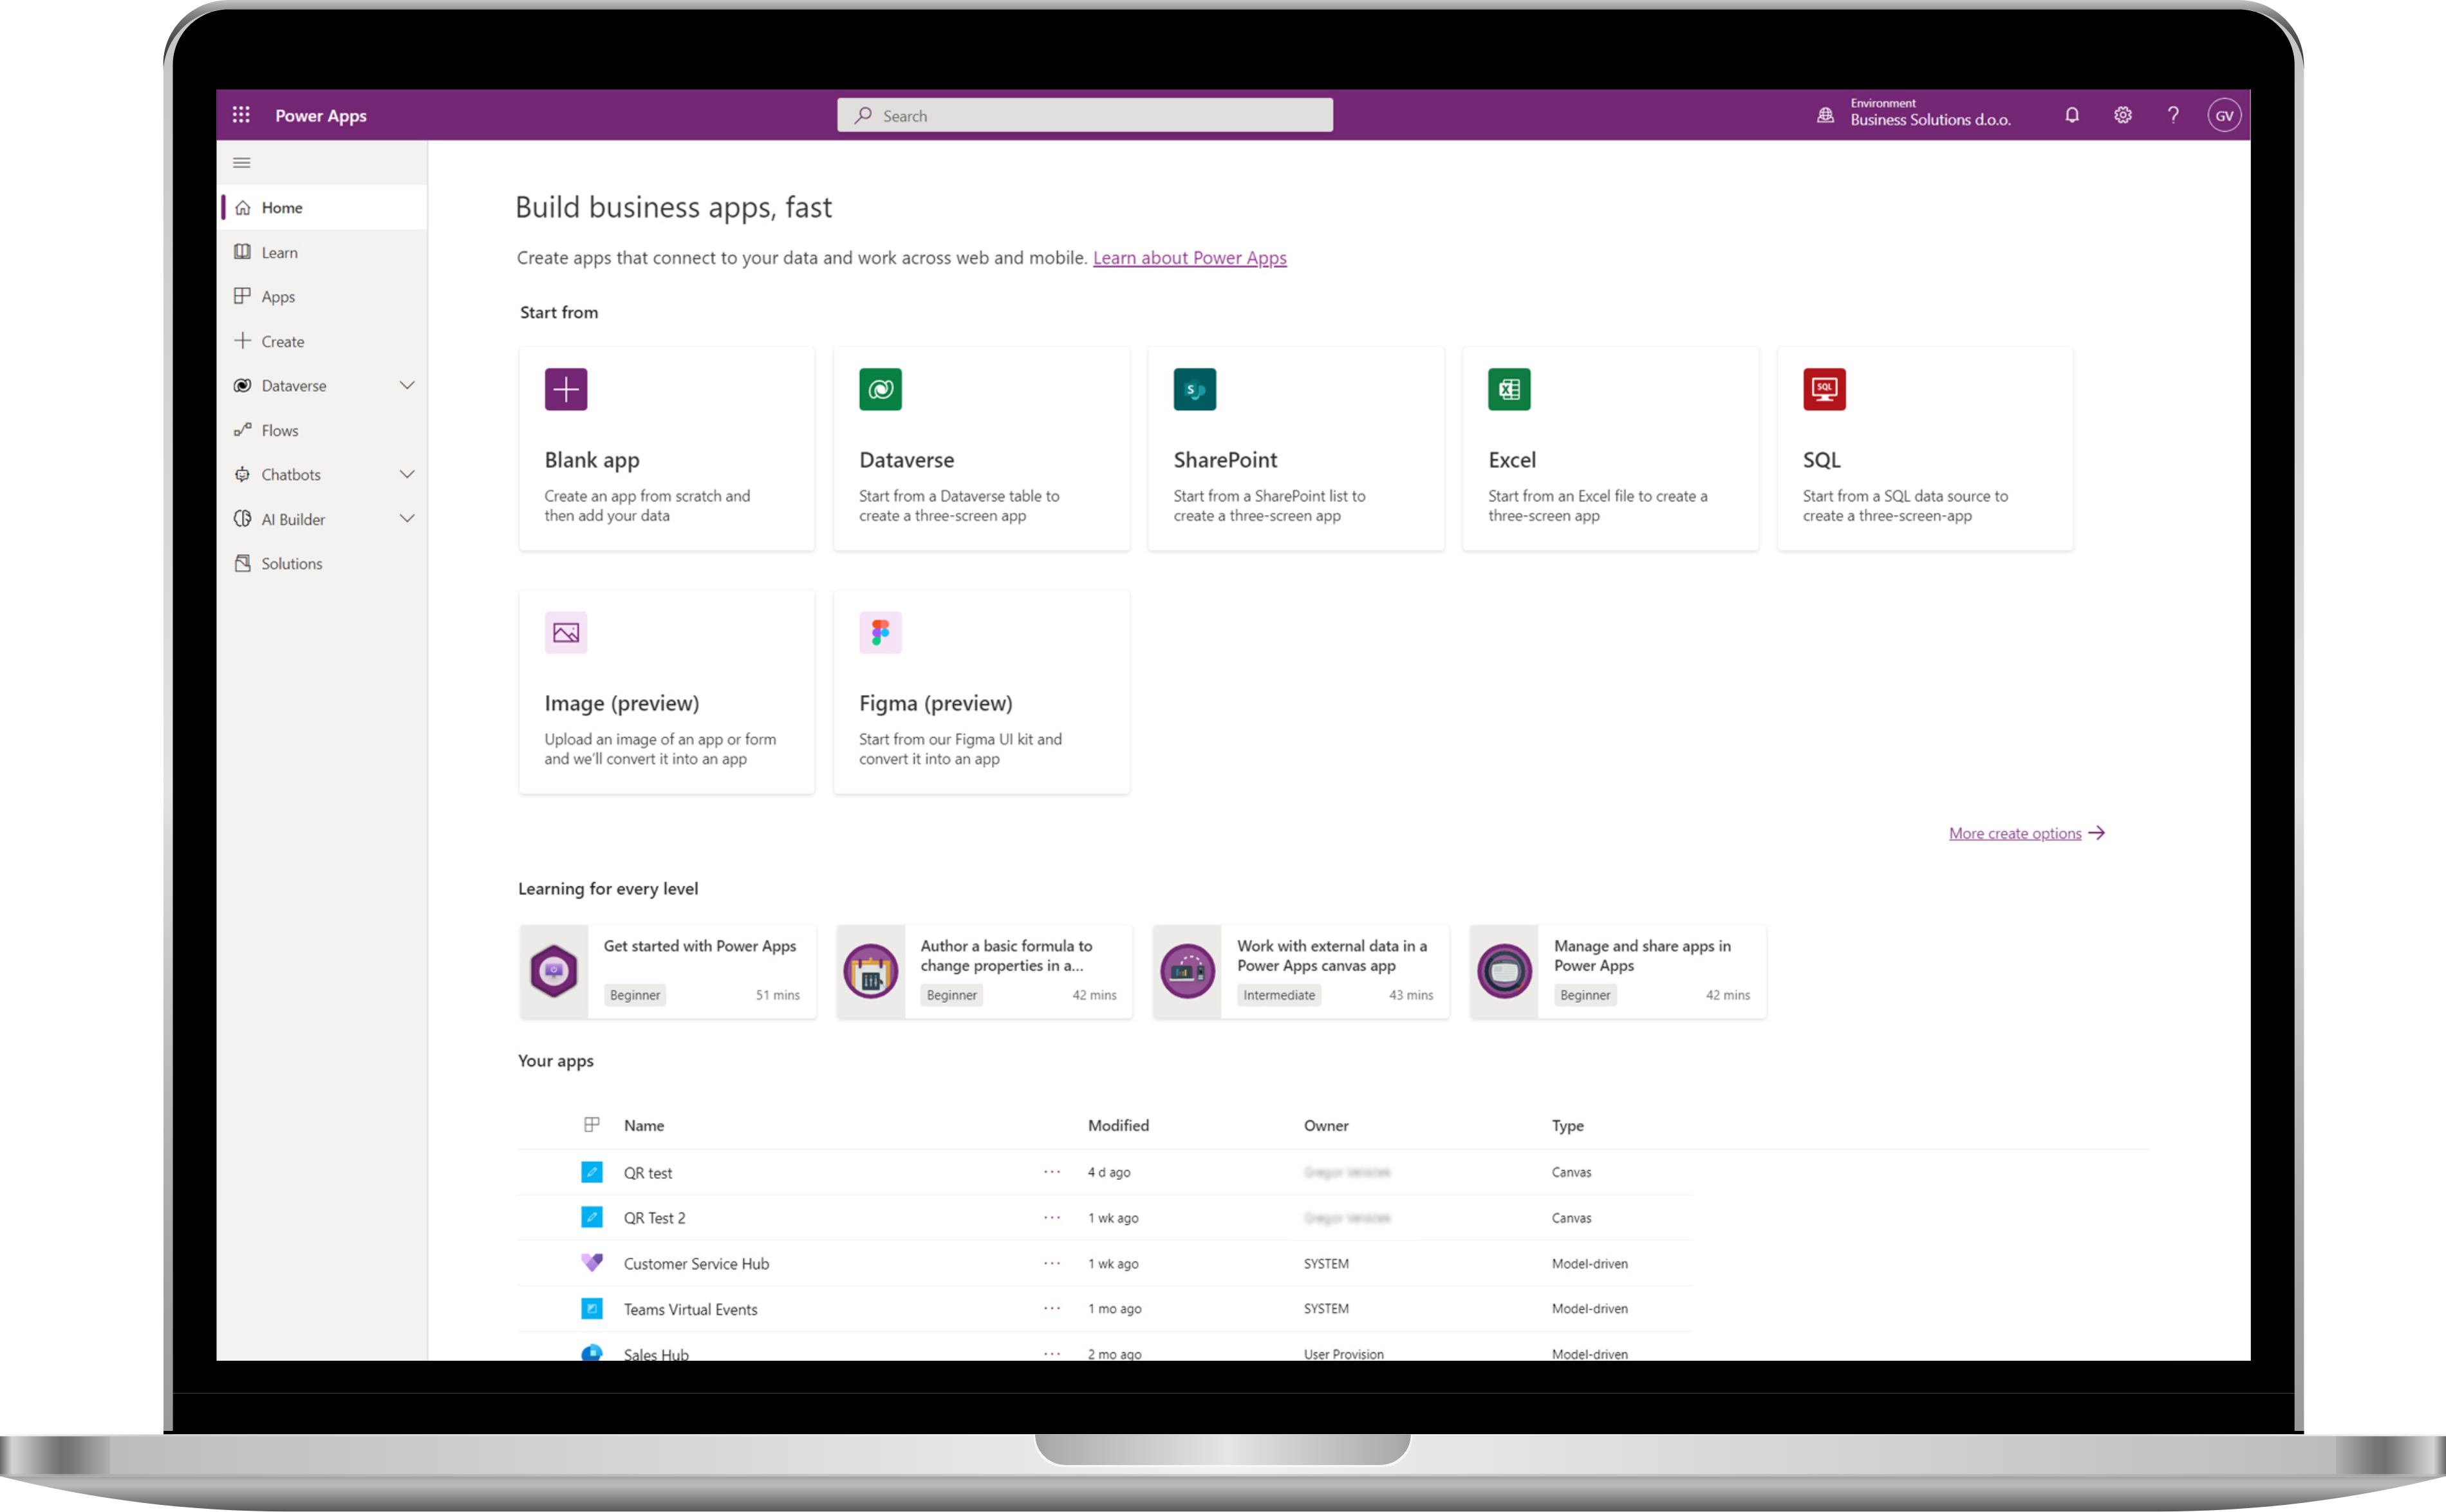The height and width of the screenshot is (1512, 2446).
Task: Open Apps in the sidebar
Action: coord(322,296)
